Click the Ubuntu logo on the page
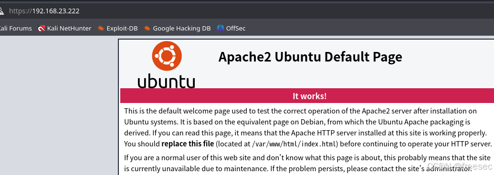Image resolution: width=494 pixels, height=175 pixels. pos(167,56)
